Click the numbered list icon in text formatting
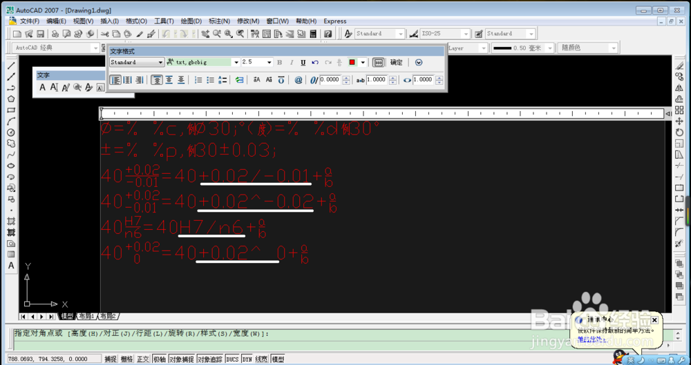 coord(198,80)
